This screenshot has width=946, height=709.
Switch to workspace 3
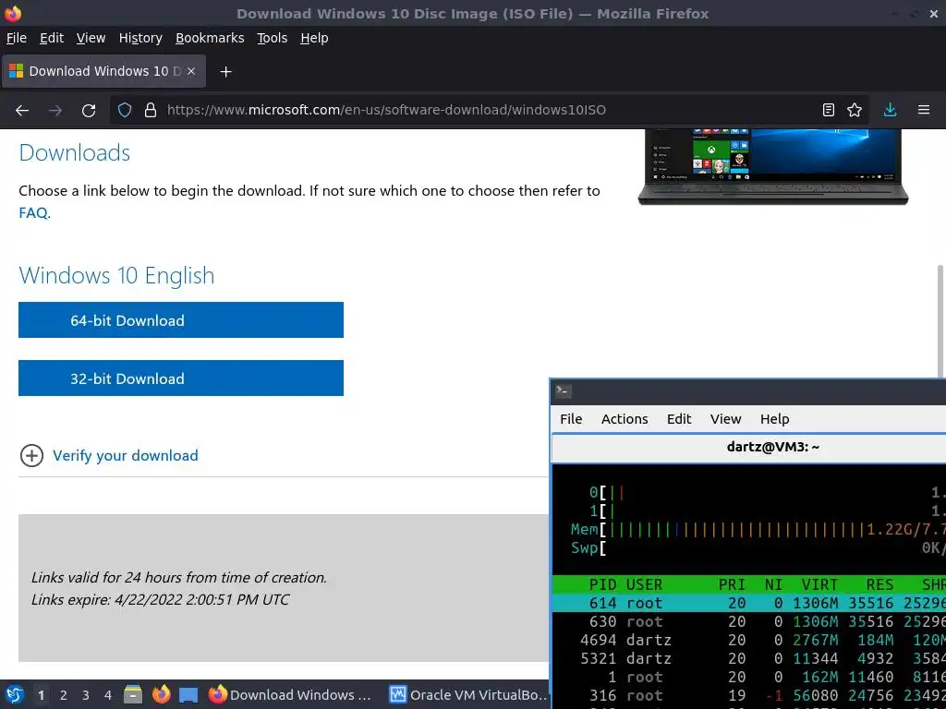point(86,695)
